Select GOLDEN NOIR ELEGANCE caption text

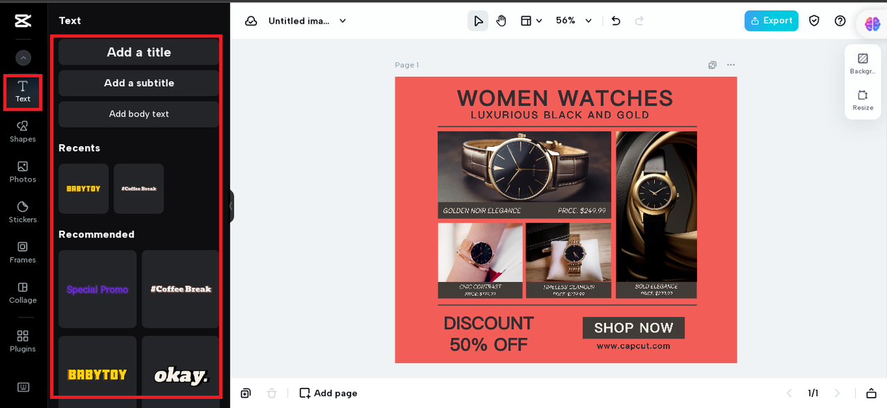[482, 211]
